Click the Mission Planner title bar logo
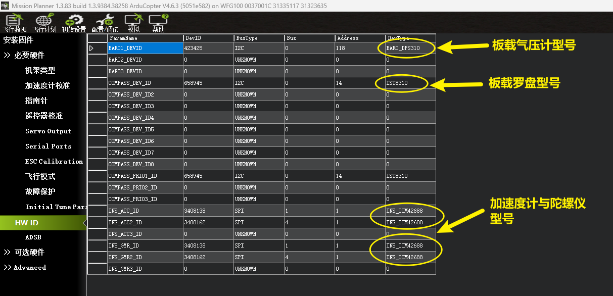 [x=5, y=6]
